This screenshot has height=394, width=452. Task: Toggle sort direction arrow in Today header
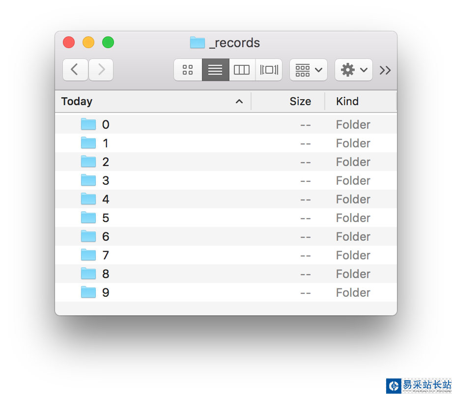tap(239, 102)
